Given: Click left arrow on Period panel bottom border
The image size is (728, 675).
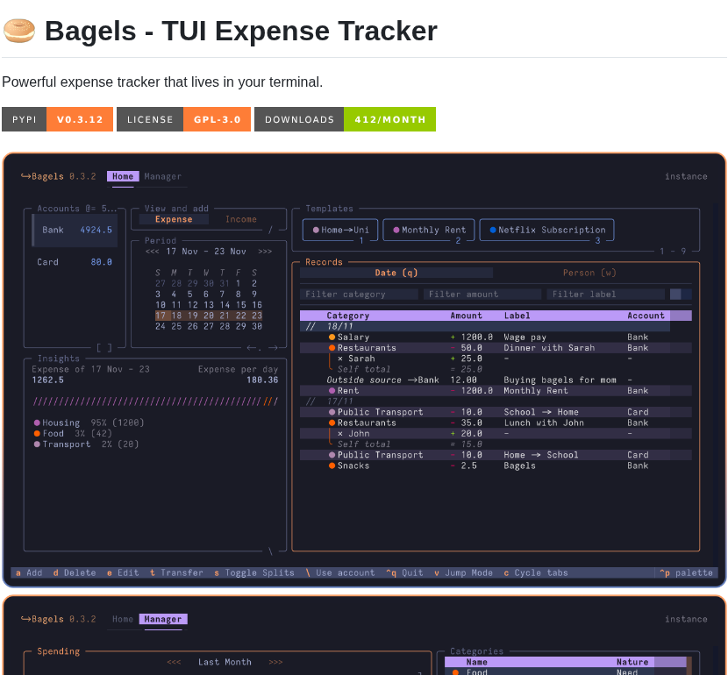Looking at the screenshot, I should pyautogui.click(x=252, y=347).
